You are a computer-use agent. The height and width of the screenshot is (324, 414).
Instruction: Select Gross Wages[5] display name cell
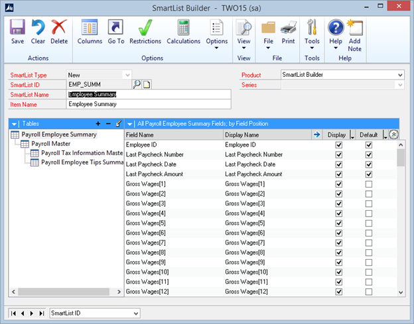click(267, 223)
